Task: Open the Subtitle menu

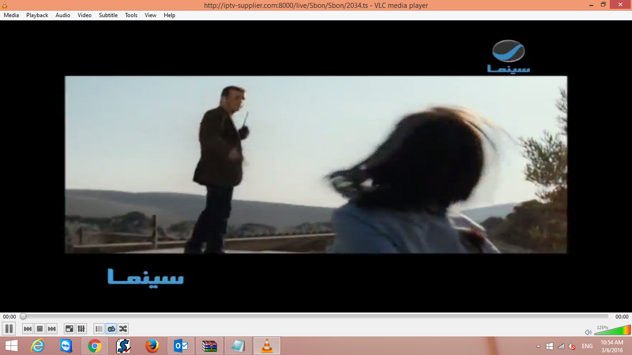Action: (108, 15)
